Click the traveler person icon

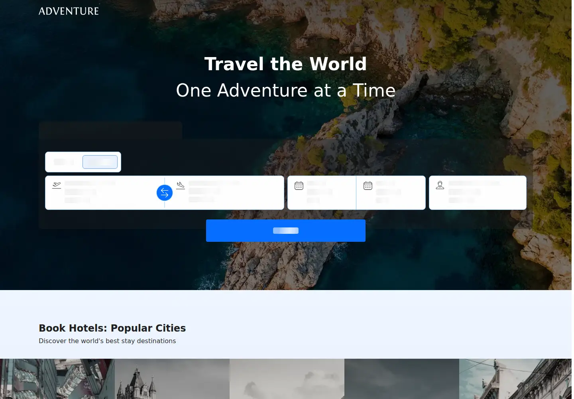coord(440,185)
